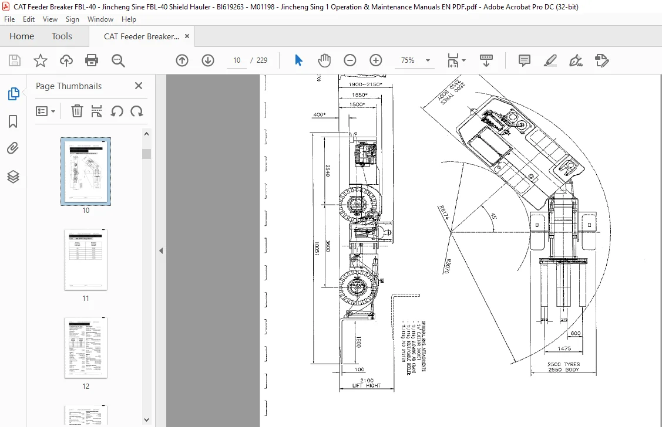662x427 pixels.
Task: Go to the previous page arrow
Action: pos(182,60)
